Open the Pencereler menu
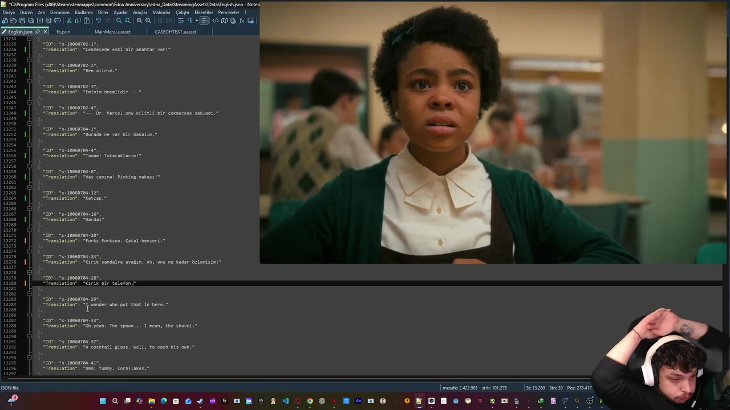This screenshot has height=410, width=730. (229, 13)
